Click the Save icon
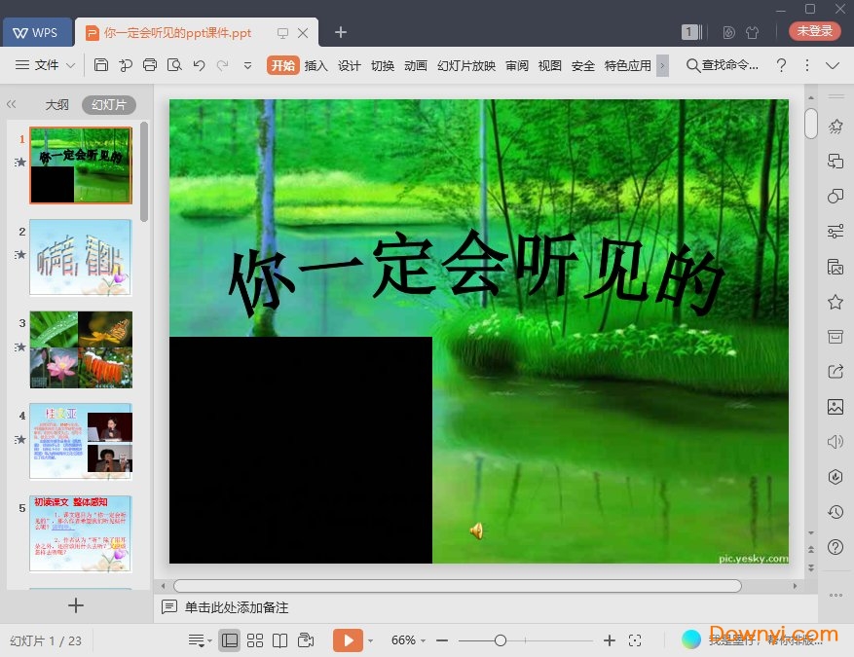The height and width of the screenshot is (657, 854). click(101, 65)
